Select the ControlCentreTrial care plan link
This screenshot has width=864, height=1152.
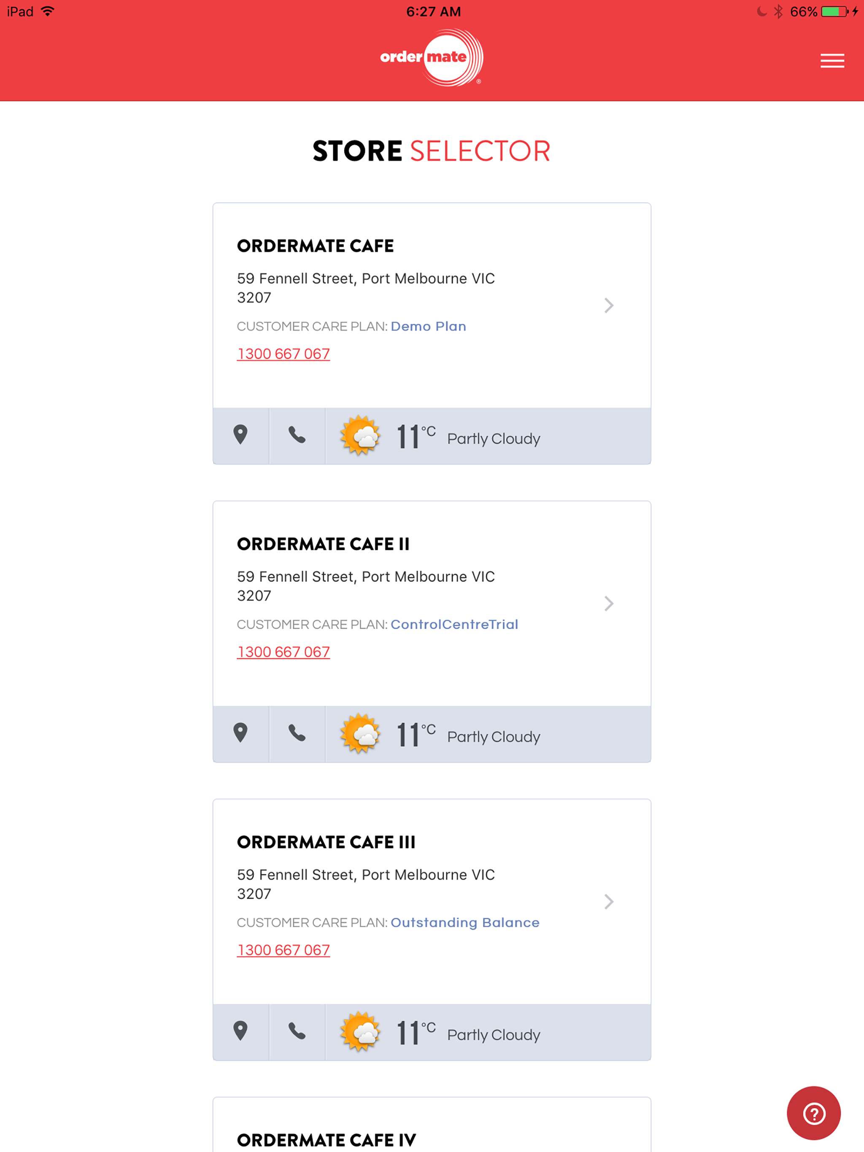pyautogui.click(x=454, y=624)
